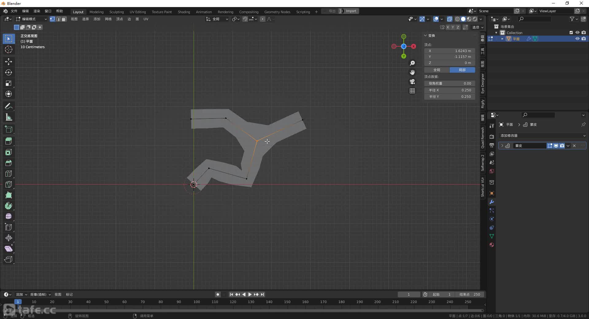Toggle modifier render visibility
Image resolution: width=589 pixels, height=319 pixels.
coord(562,146)
